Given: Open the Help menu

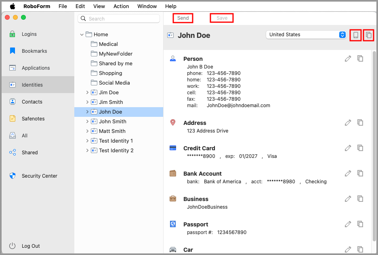Looking at the screenshot, I should (x=171, y=6).
